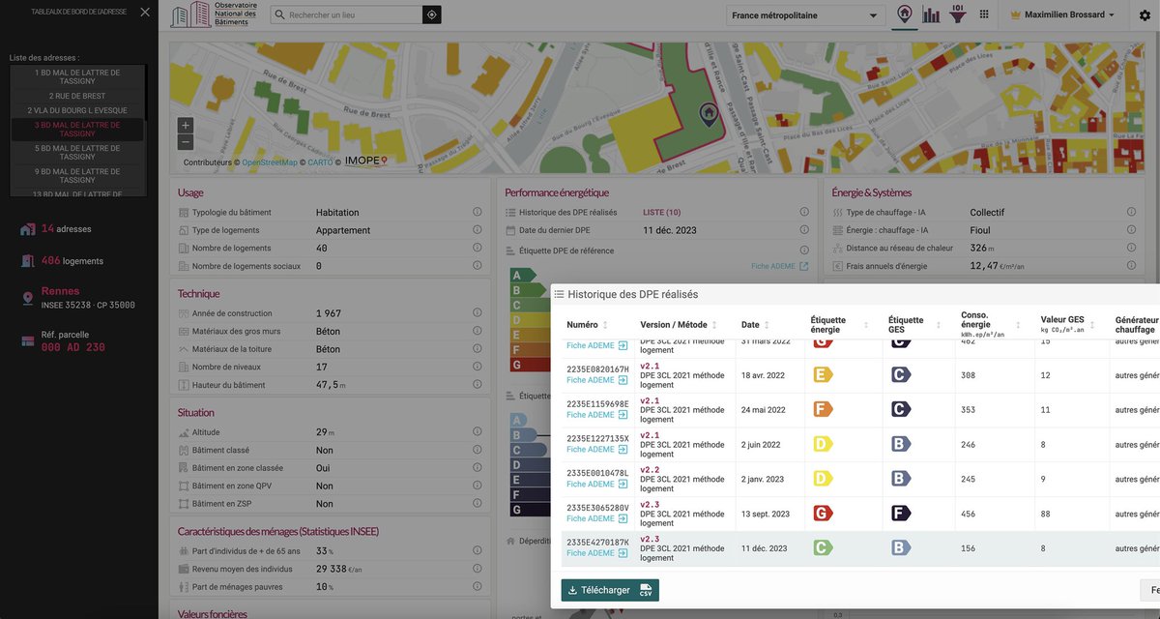Click the 406 logements count
Image resolution: width=1160 pixels, height=619 pixels.
(x=72, y=261)
